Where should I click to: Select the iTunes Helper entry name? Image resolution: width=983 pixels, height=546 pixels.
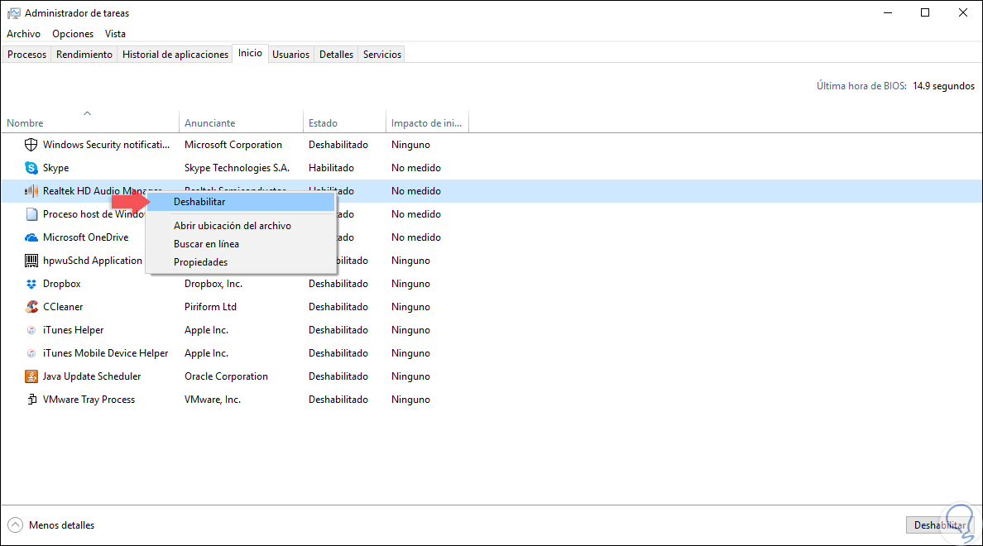pyautogui.click(x=74, y=330)
